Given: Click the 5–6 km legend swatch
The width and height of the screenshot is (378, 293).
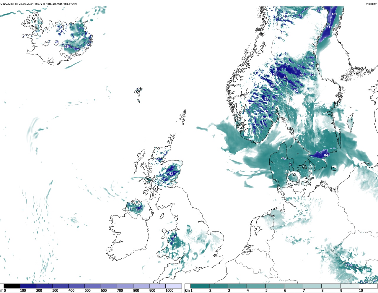Looking at the screenshot, I should coord(275,286).
